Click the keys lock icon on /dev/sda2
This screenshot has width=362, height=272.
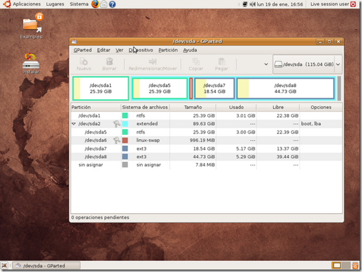(116, 124)
